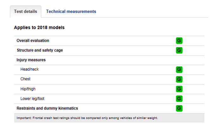Image resolution: width=215 pixels, height=128 pixels.
Task: Click the Applies to 2018 models heading
Action: pyautogui.click(x=39, y=27)
